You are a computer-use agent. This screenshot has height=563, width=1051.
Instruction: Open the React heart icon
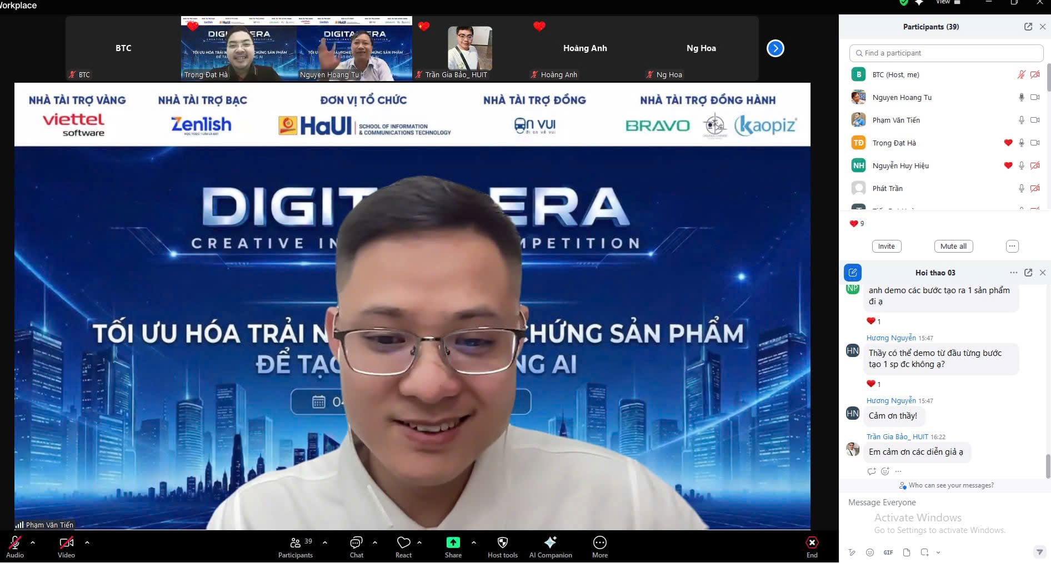pyautogui.click(x=404, y=542)
